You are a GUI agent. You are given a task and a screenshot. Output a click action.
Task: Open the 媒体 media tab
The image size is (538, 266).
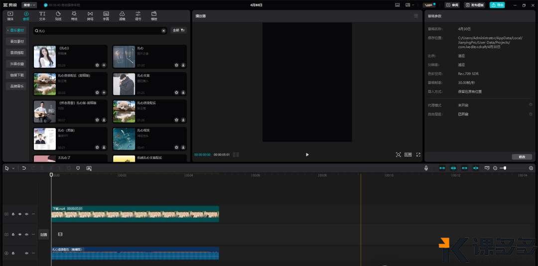(x=10, y=16)
